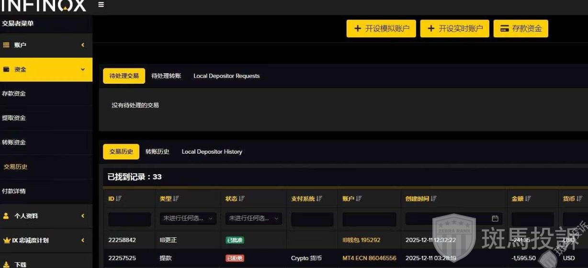This screenshot has width=588, height=268.
Task: Switch to 待处理转账 tab
Action: 166,76
